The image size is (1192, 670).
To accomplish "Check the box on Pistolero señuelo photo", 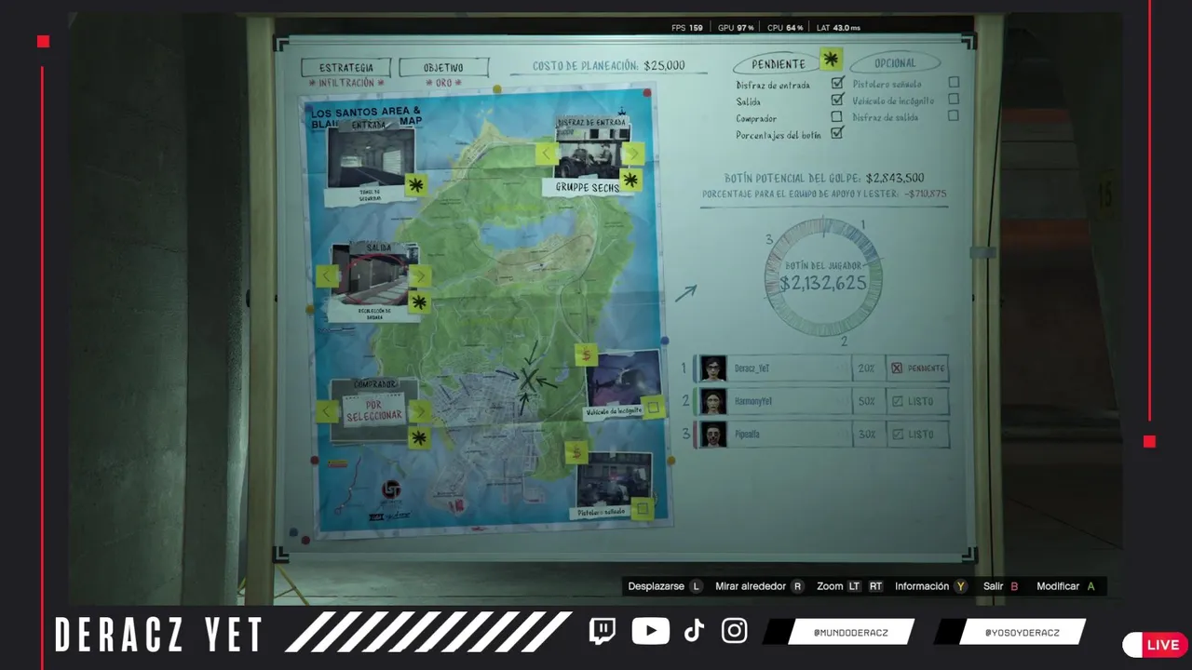I will 641,508.
